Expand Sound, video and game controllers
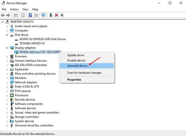The image size is (186, 136). click(7, 113)
